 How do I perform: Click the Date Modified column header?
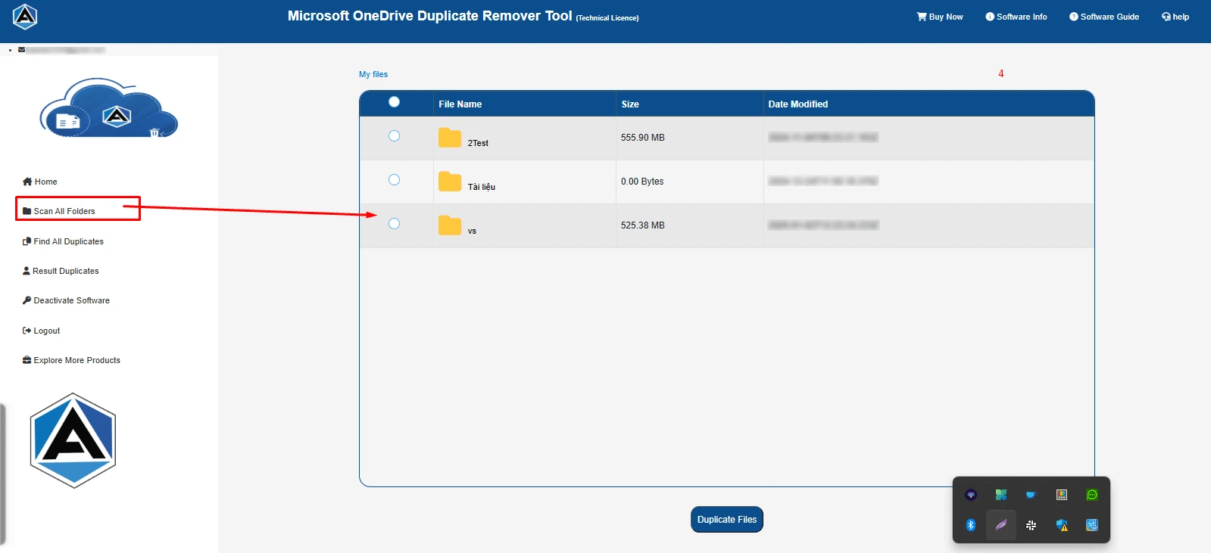click(x=797, y=104)
